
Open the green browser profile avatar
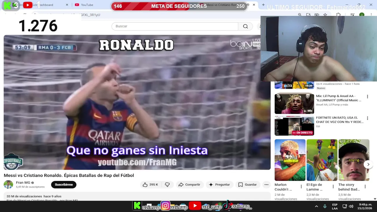(362, 15)
